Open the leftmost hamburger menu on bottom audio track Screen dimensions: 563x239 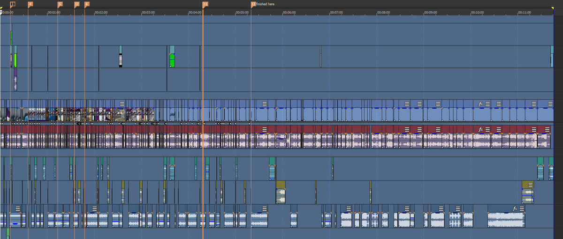pyautogui.click(x=18, y=209)
